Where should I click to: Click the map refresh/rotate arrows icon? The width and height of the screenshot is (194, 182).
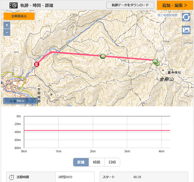point(186,17)
